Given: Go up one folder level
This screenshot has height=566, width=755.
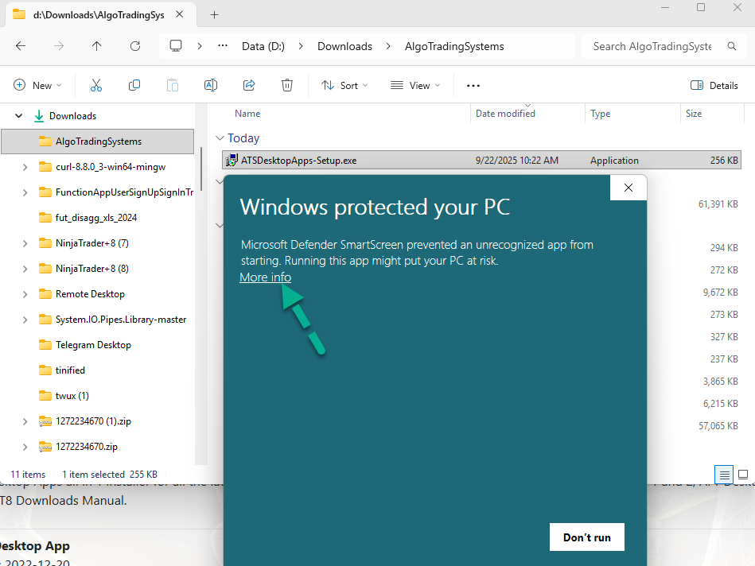Looking at the screenshot, I should click(x=97, y=46).
